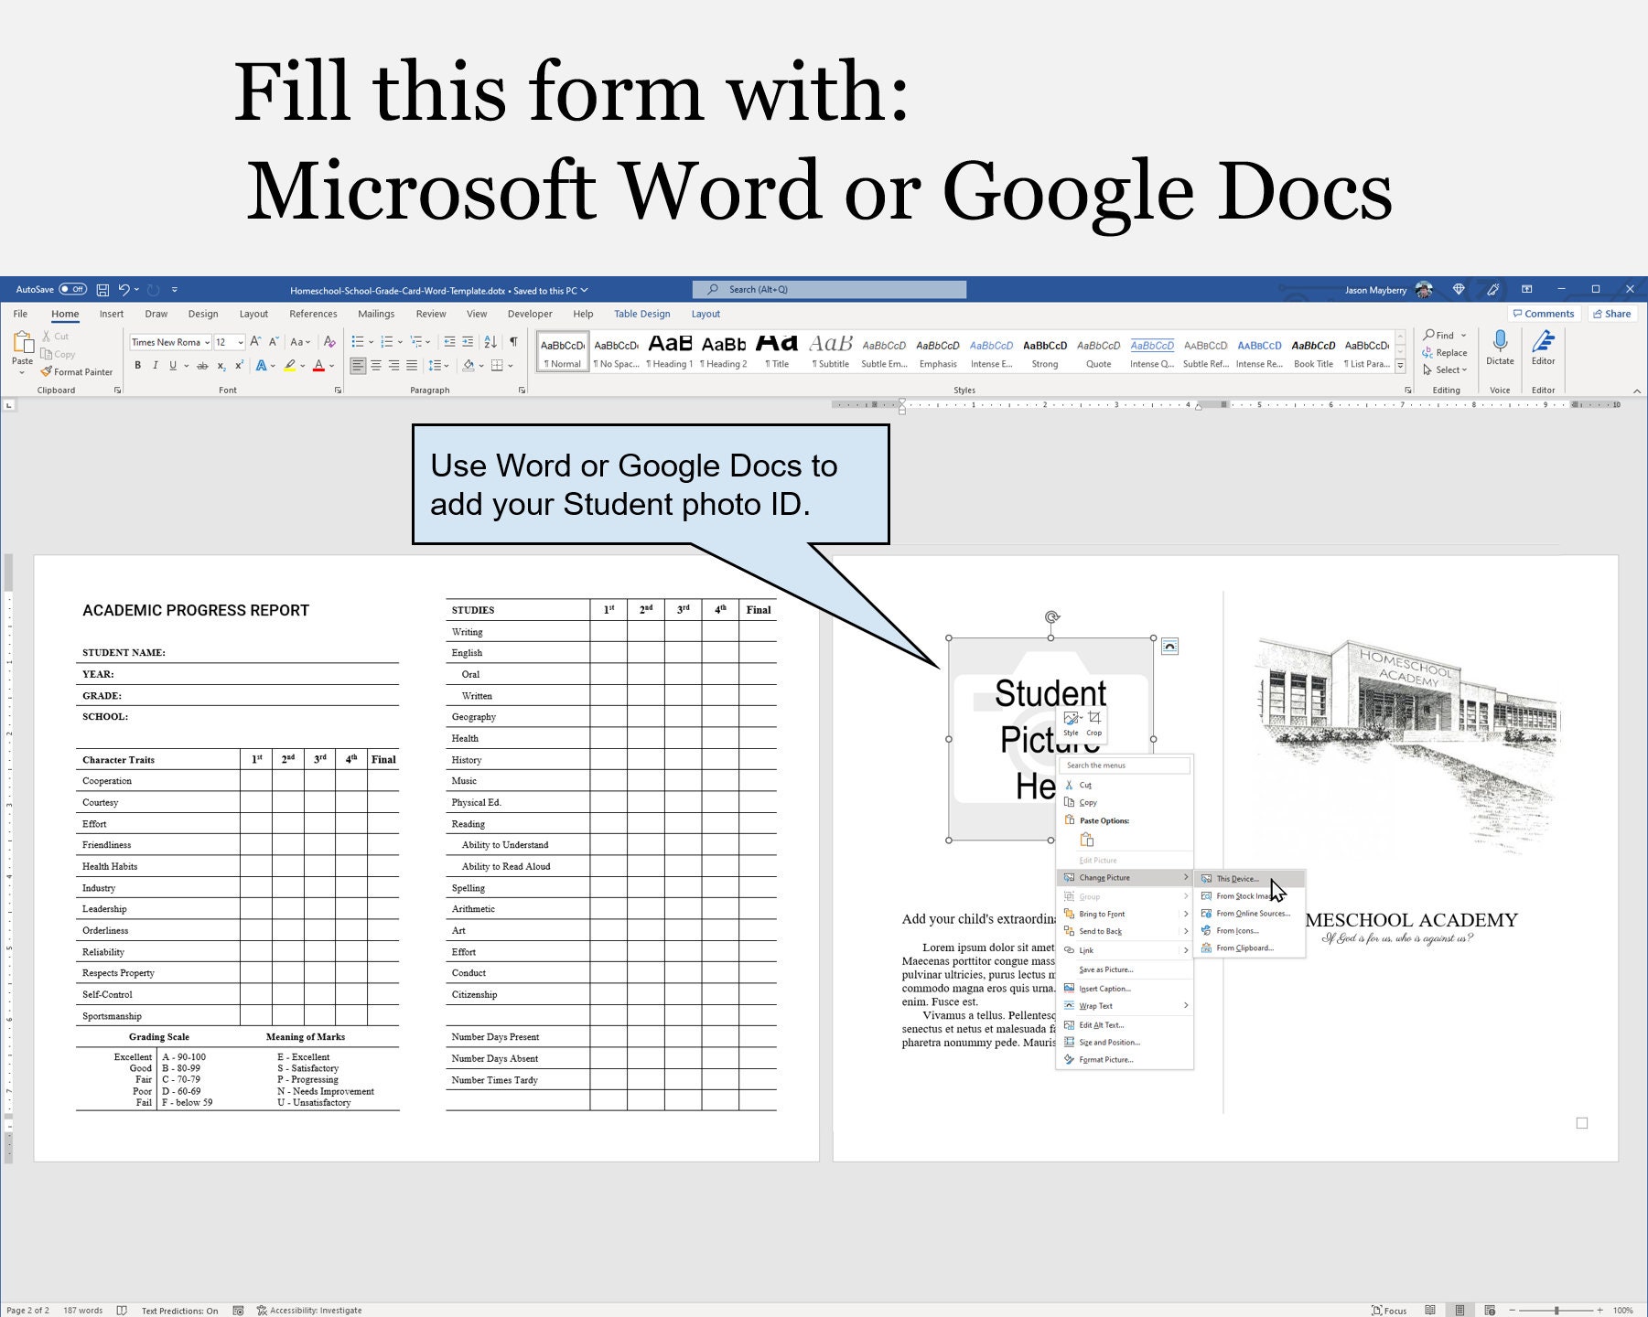Click Replace in Editing group
The height and width of the screenshot is (1317, 1648).
coord(1445,352)
